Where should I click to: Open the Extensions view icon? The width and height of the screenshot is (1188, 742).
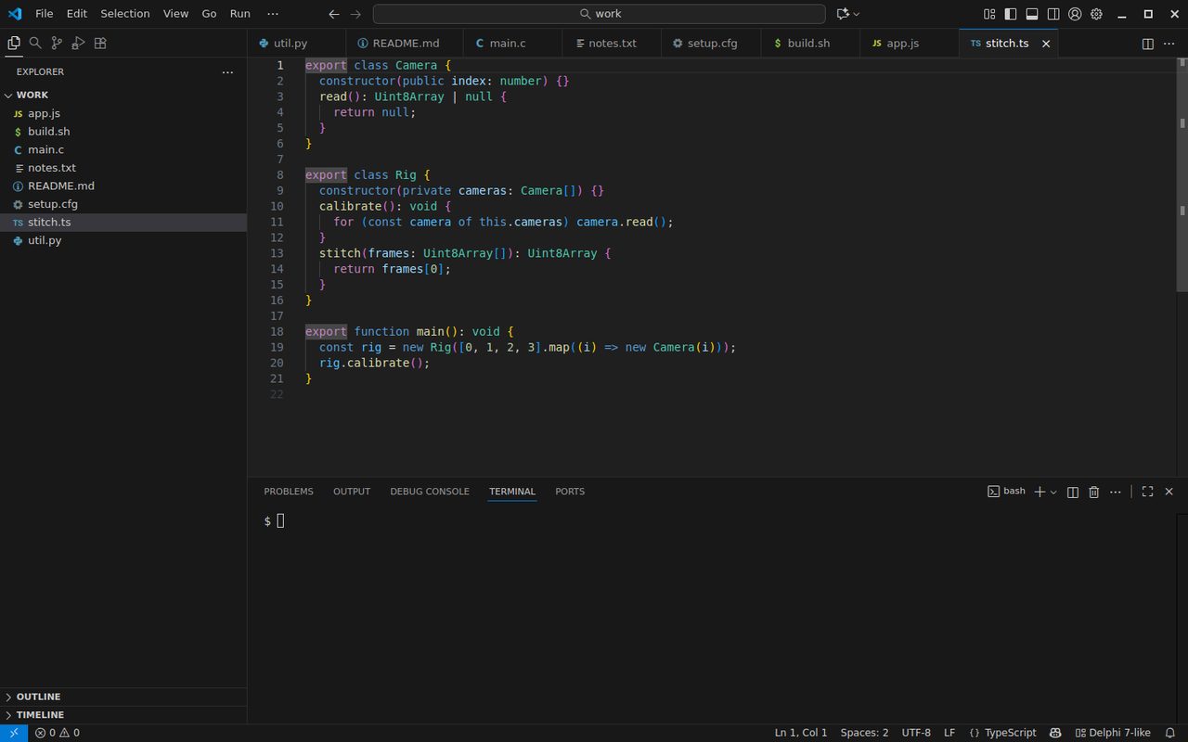(100, 43)
